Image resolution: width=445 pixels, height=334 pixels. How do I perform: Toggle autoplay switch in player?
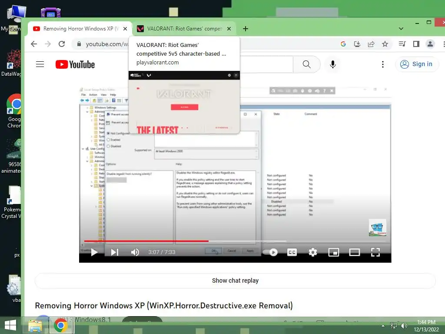270,252
